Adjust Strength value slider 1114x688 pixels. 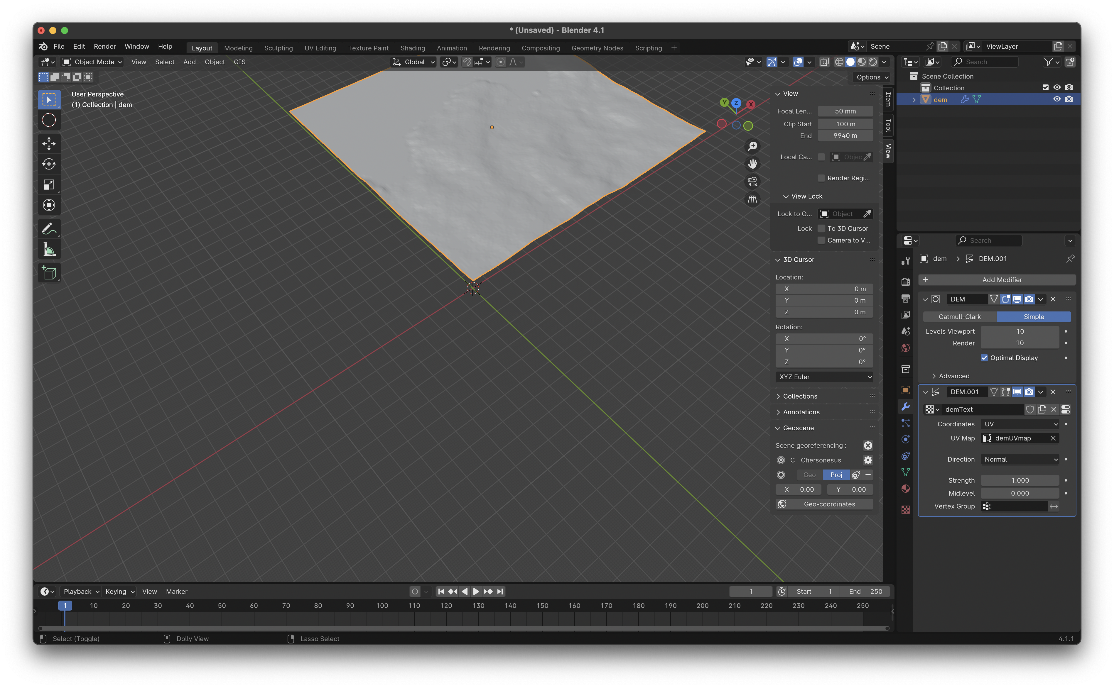(x=1020, y=480)
